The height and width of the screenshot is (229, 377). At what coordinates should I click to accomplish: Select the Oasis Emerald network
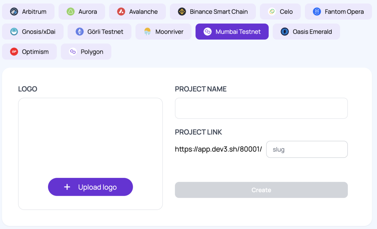[306, 31]
